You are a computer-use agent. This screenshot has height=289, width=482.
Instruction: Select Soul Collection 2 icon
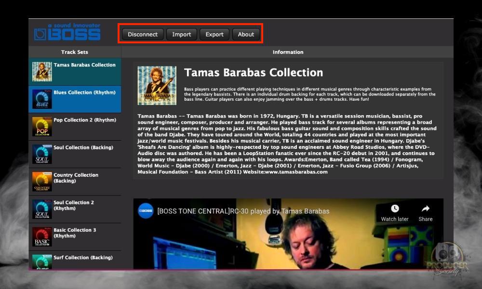point(42,209)
